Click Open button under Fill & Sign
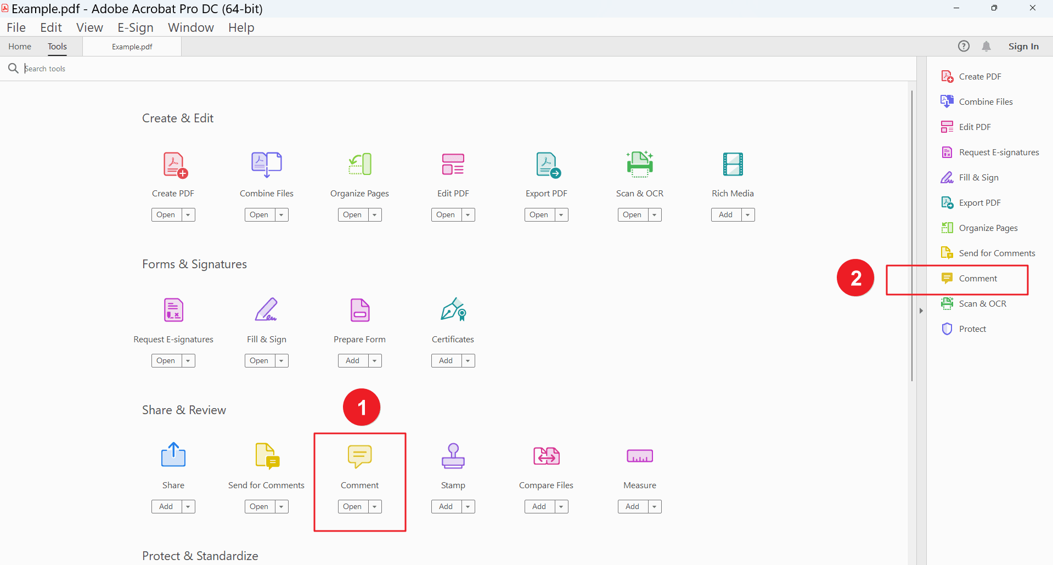 pyautogui.click(x=260, y=360)
